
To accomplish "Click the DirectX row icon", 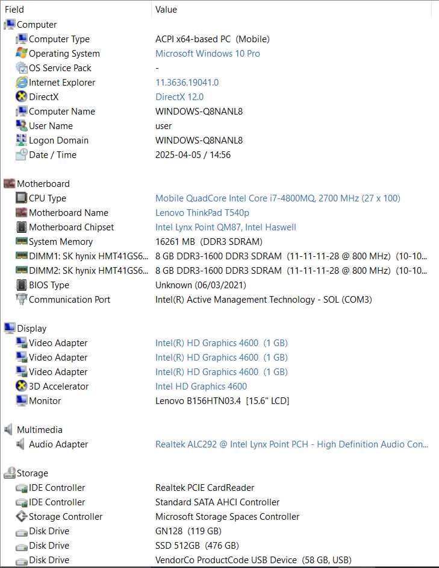I will coord(21,96).
